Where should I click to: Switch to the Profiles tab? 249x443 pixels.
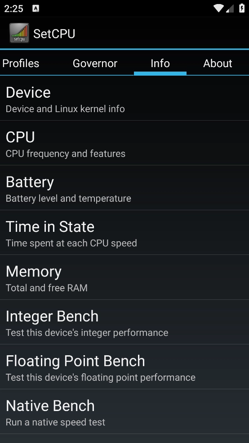click(21, 63)
